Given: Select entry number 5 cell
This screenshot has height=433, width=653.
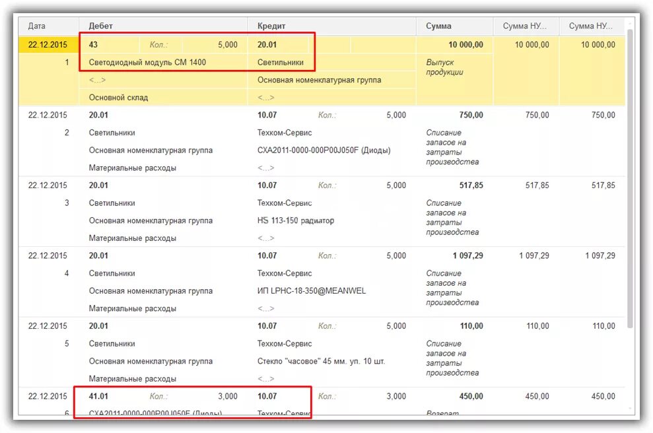Looking at the screenshot, I should [x=67, y=343].
